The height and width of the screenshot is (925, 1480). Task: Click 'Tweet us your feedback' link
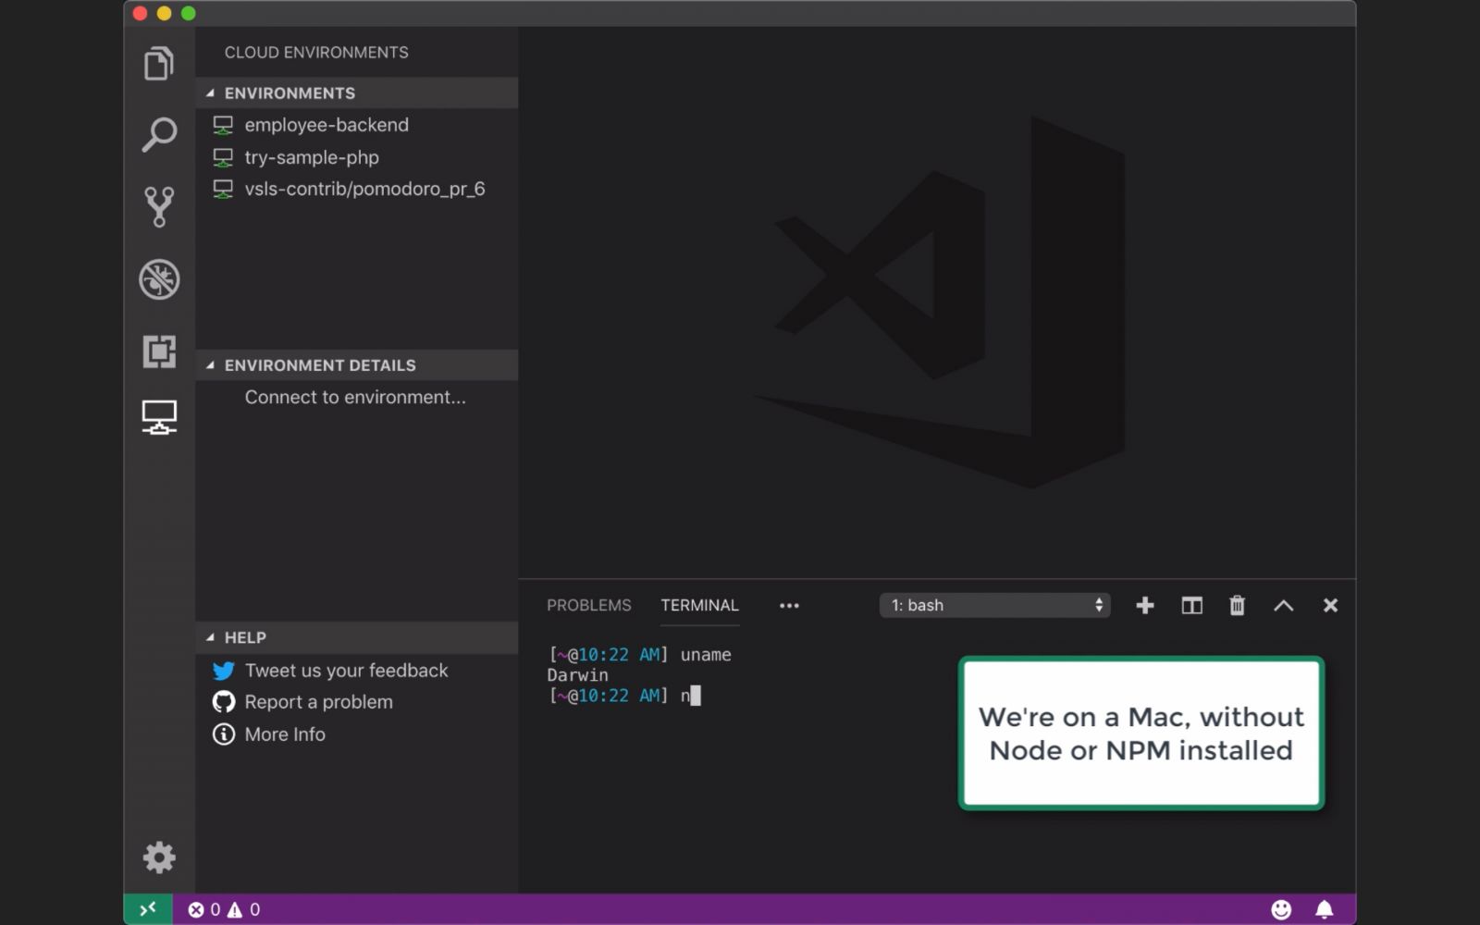[x=346, y=670]
